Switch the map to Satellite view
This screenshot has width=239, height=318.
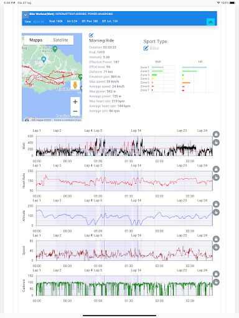pos(60,40)
